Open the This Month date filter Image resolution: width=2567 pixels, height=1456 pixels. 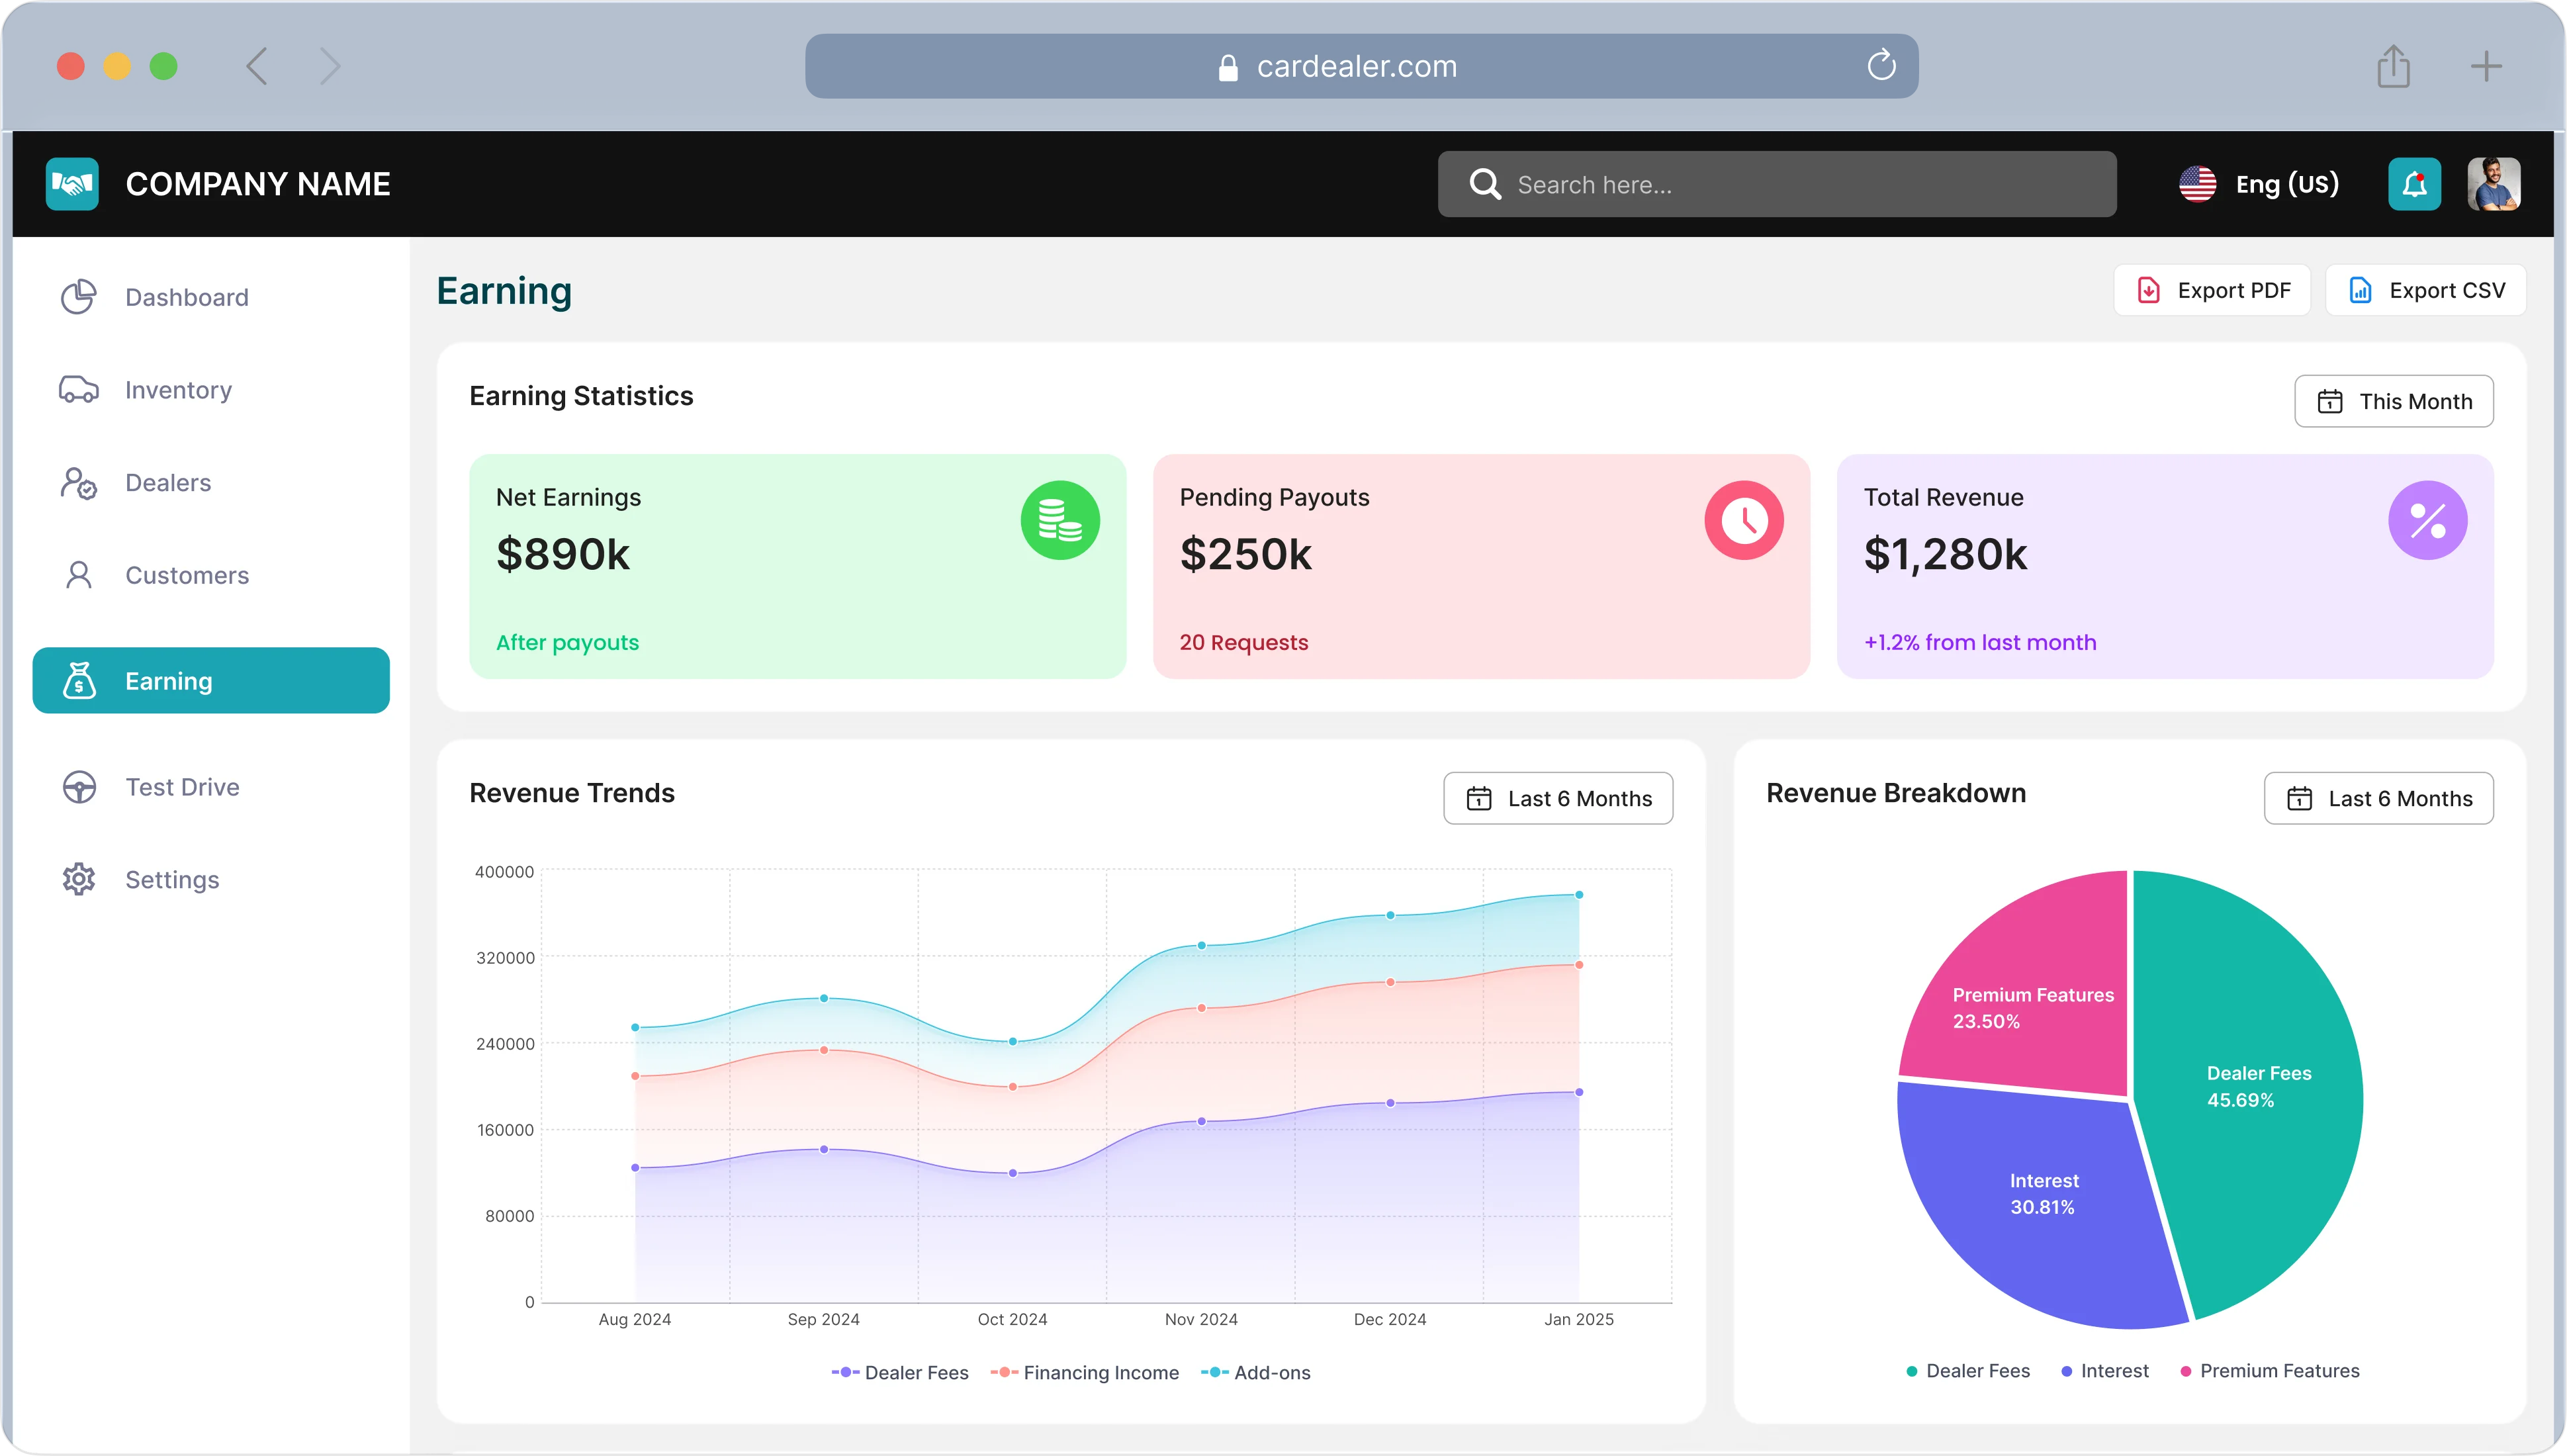2393,401
